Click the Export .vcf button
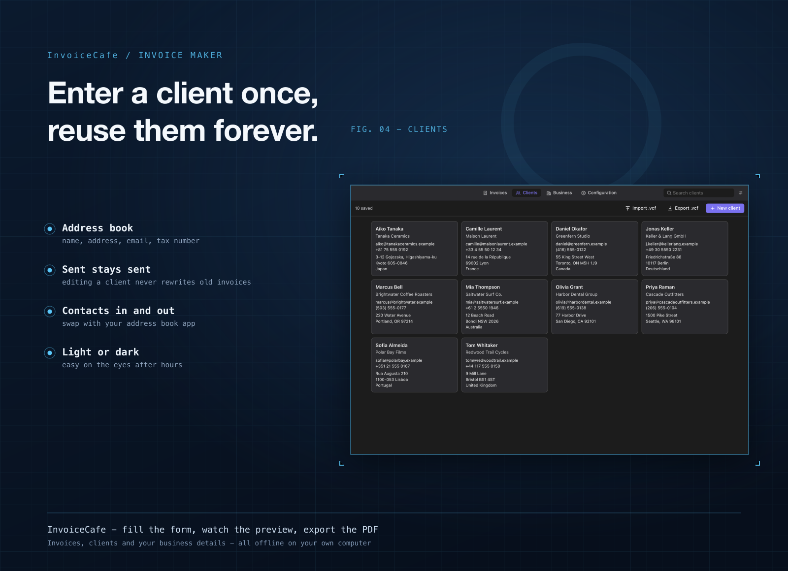Image resolution: width=788 pixels, height=571 pixels. [683, 208]
